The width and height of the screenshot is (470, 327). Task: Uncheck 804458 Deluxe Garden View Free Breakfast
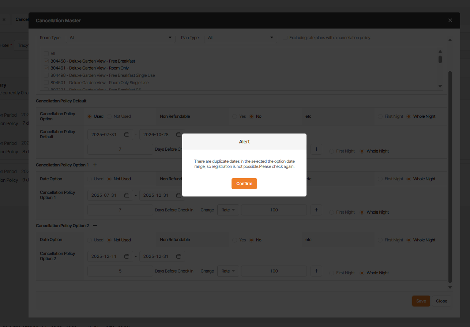(46, 61)
